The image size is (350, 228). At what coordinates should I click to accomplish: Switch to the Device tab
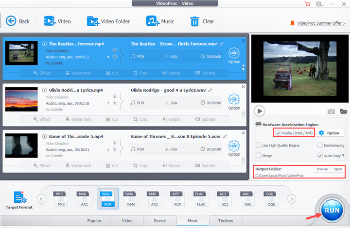click(x=160, y=221)
